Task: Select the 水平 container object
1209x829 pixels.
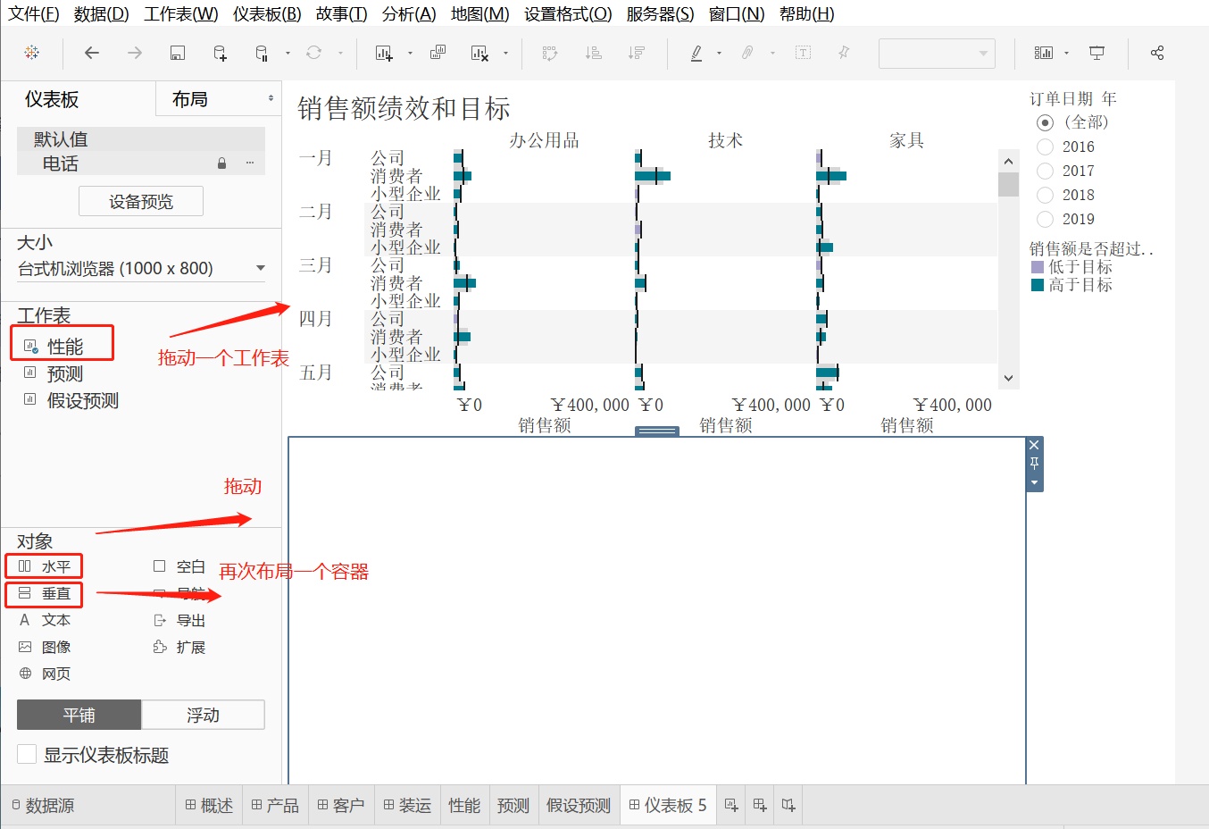Action: tap(45, 566)
